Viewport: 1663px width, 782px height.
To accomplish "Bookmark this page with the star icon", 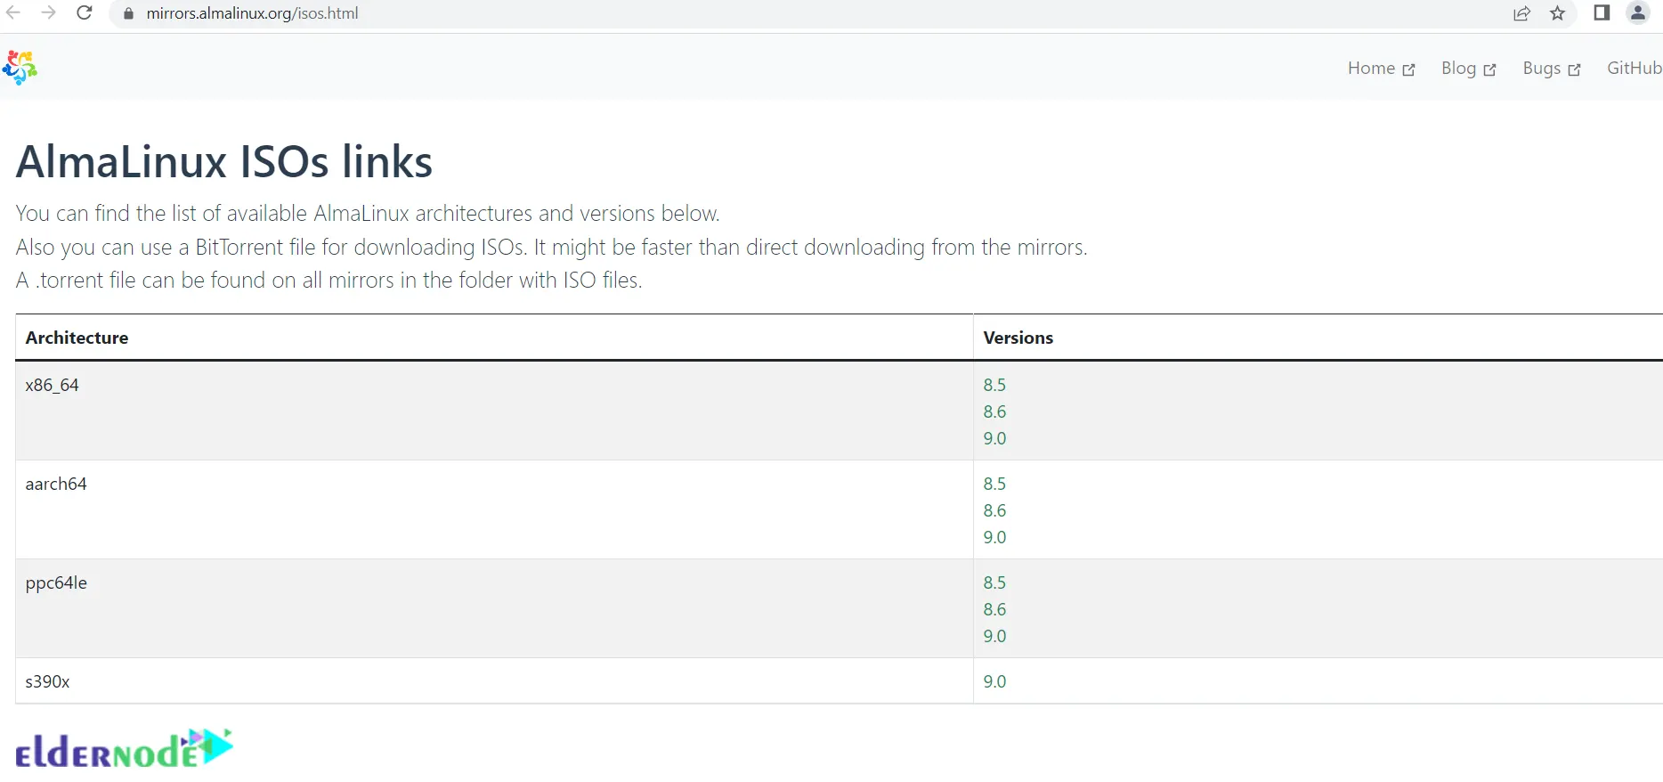I will (x=1558, y=13).
